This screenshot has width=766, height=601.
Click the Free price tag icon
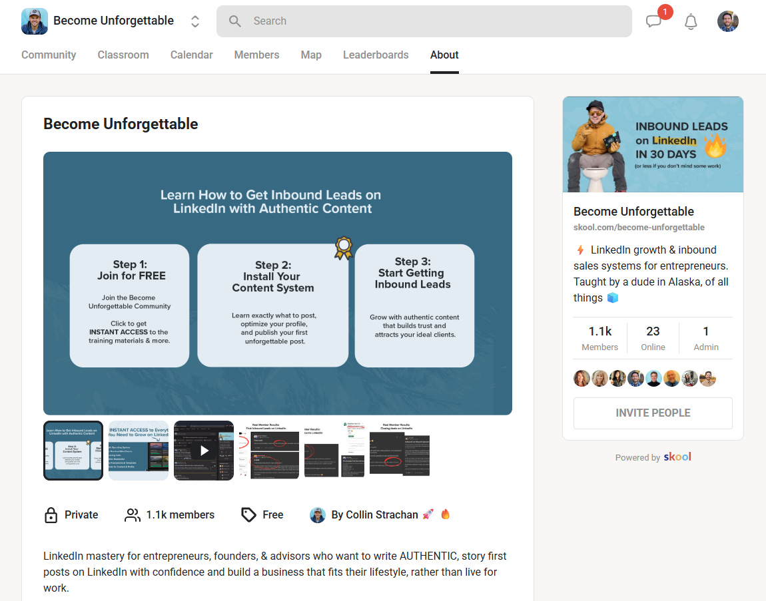coord(248,515)
